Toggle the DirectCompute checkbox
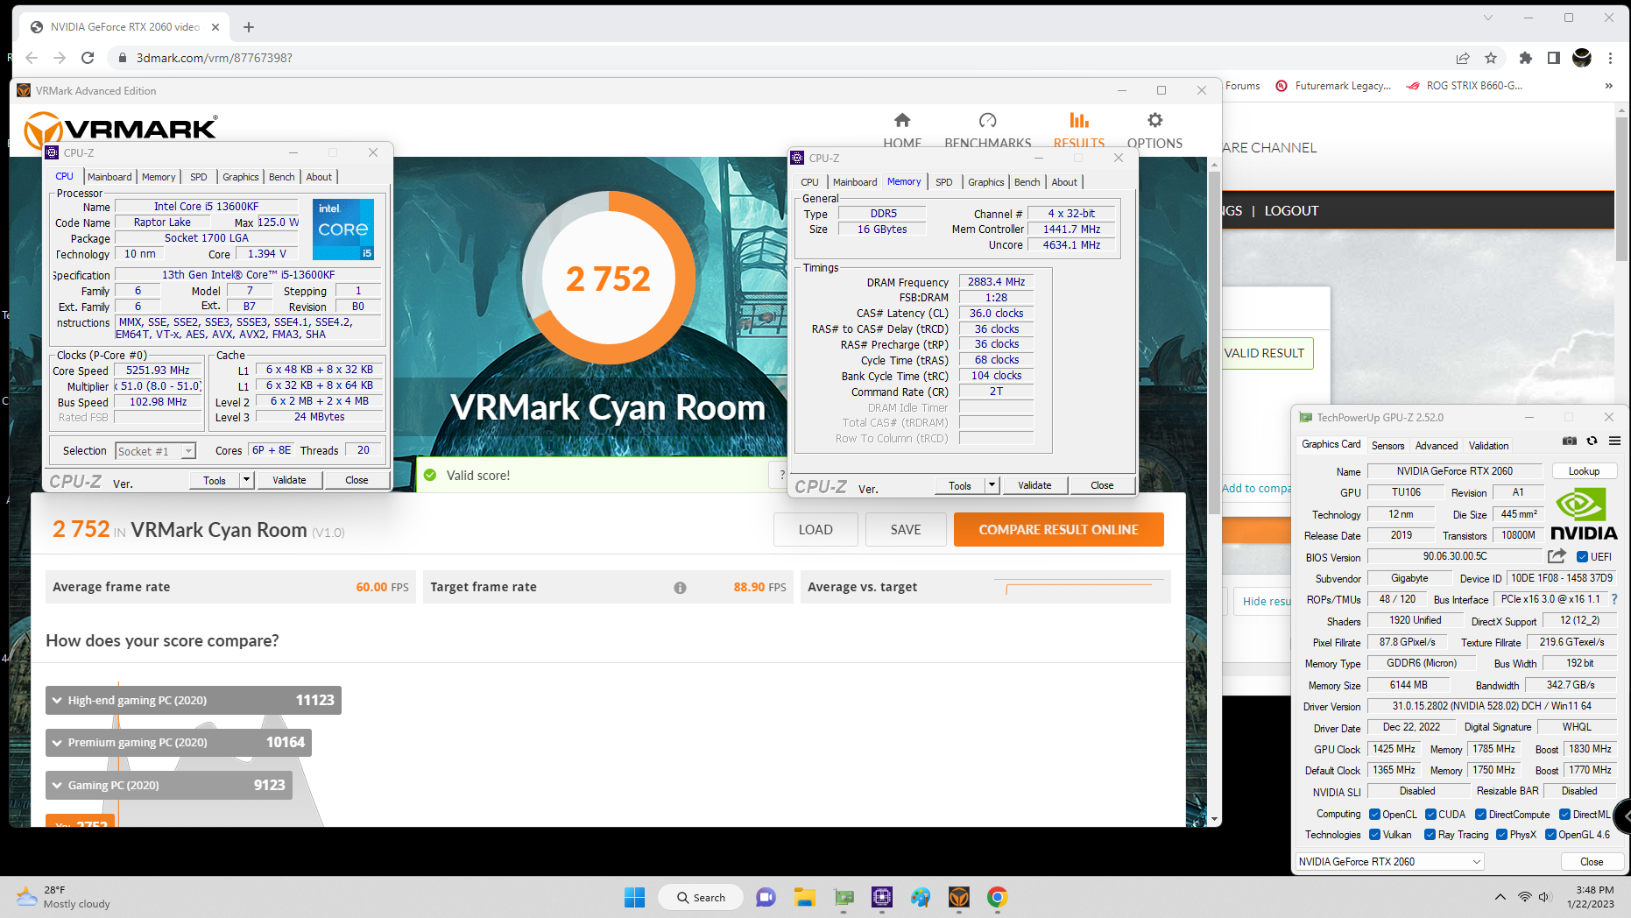Screen dimensions: 1631x918 [x=1480, y=815]
